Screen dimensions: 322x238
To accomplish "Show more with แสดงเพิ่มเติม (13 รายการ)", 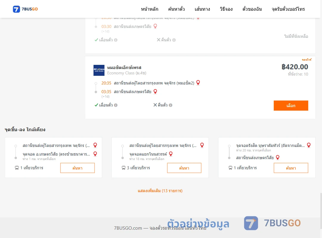I will (160, 191).
